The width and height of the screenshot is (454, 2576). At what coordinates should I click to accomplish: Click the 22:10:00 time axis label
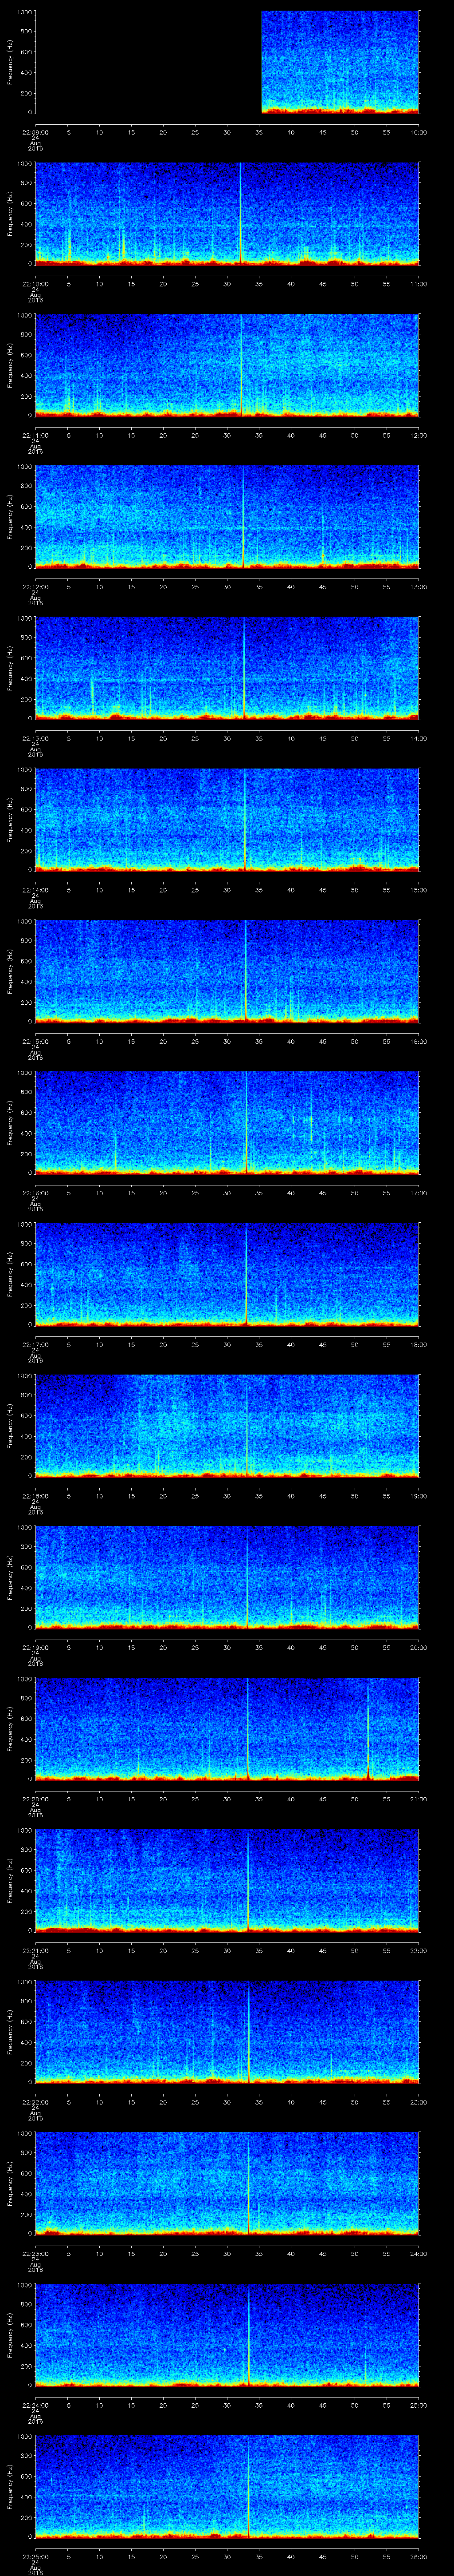coord(35,284)
